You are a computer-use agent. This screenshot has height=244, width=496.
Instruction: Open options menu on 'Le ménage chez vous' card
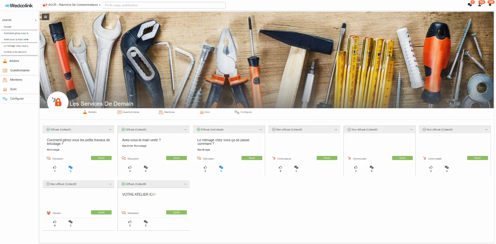point(261,130)
